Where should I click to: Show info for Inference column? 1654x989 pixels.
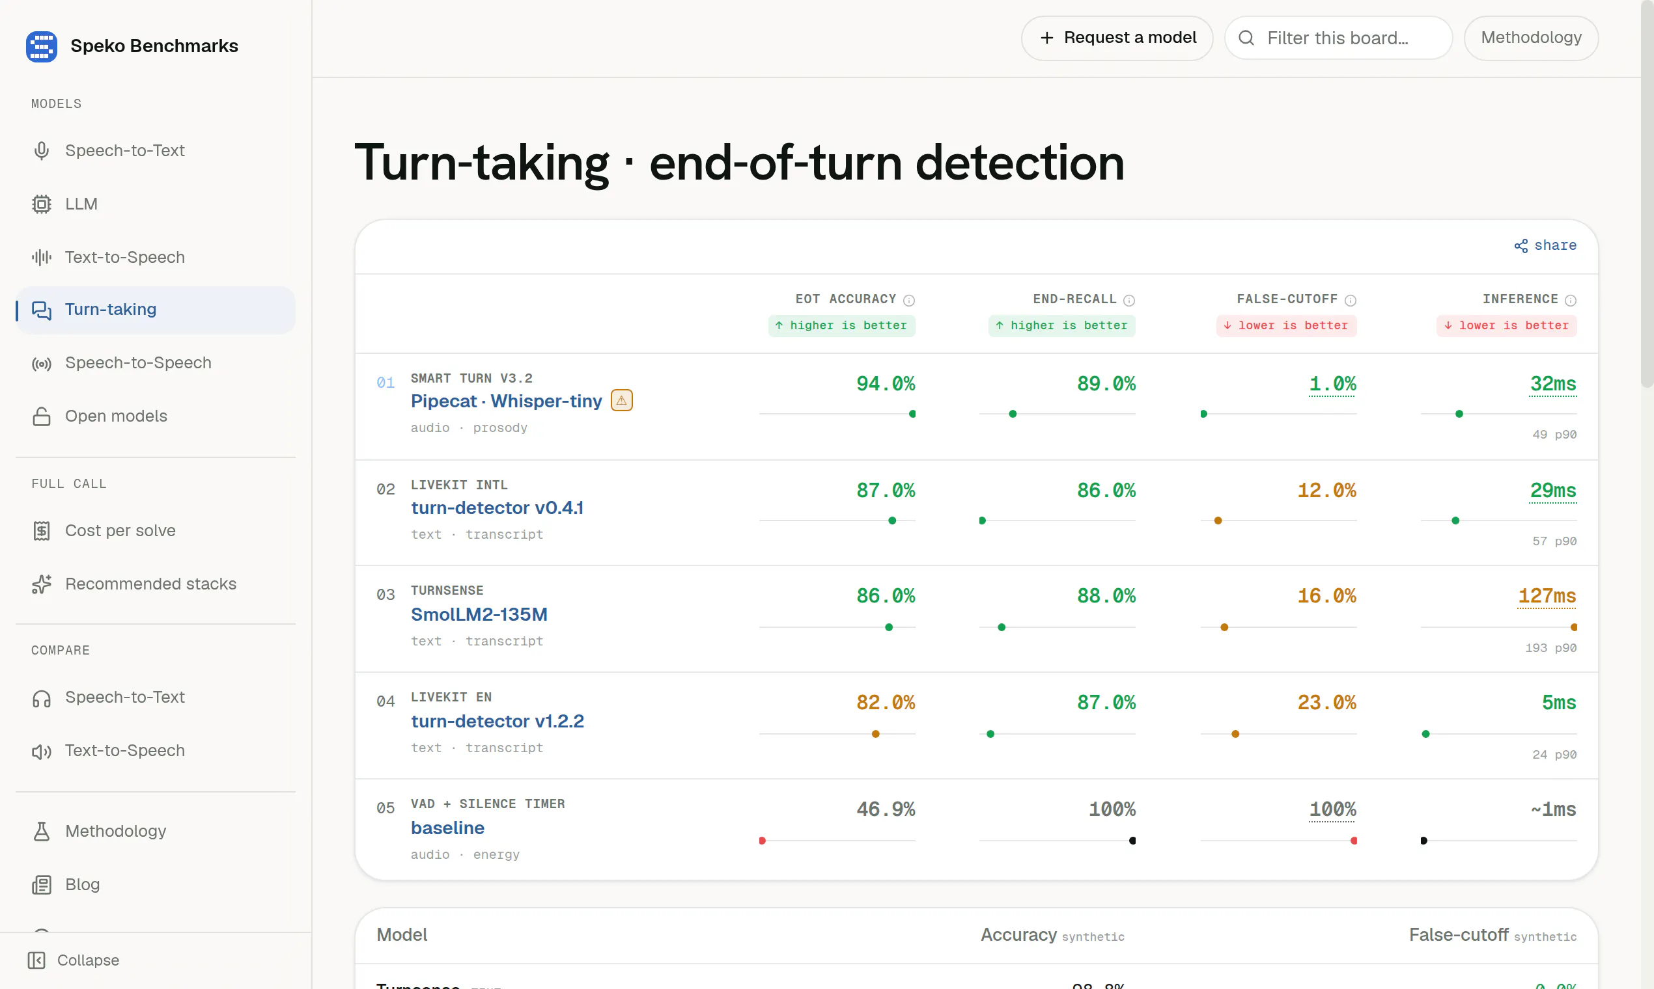[1571, 300]
